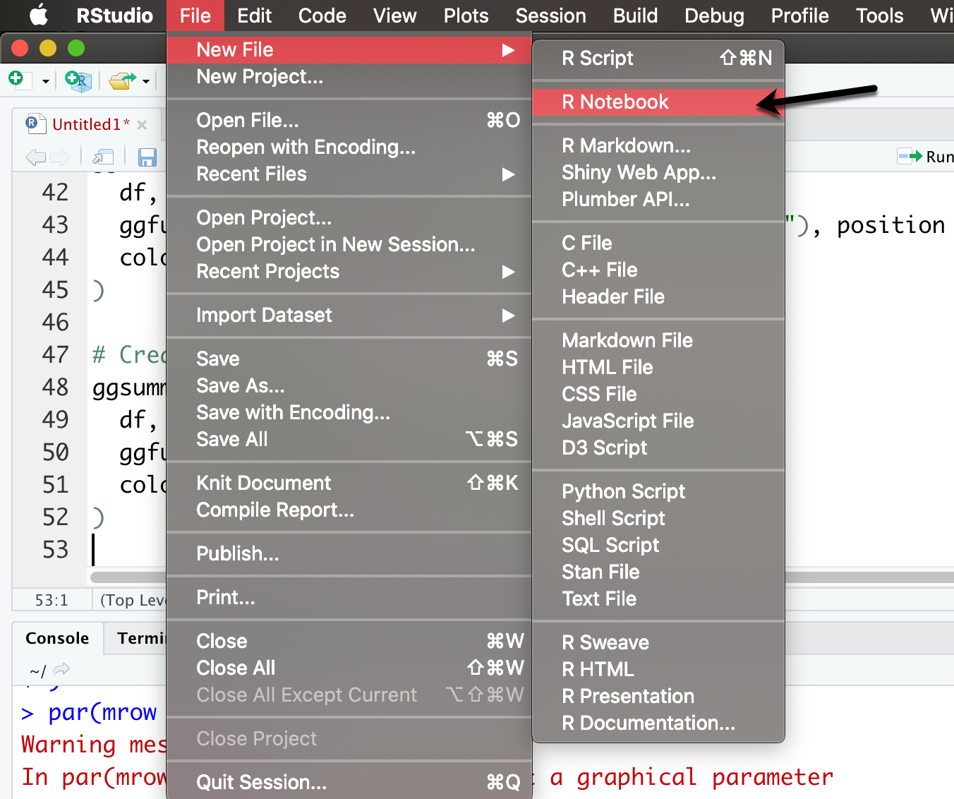
Task: Create a new Stan File
Action: 658,572
